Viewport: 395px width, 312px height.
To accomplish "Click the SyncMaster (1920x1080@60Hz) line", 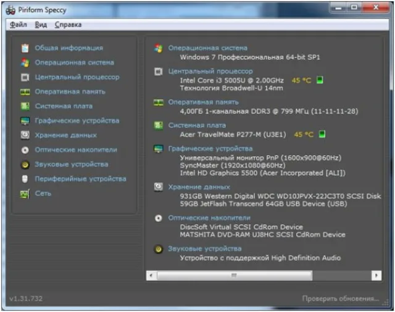I will coord(233,166).
